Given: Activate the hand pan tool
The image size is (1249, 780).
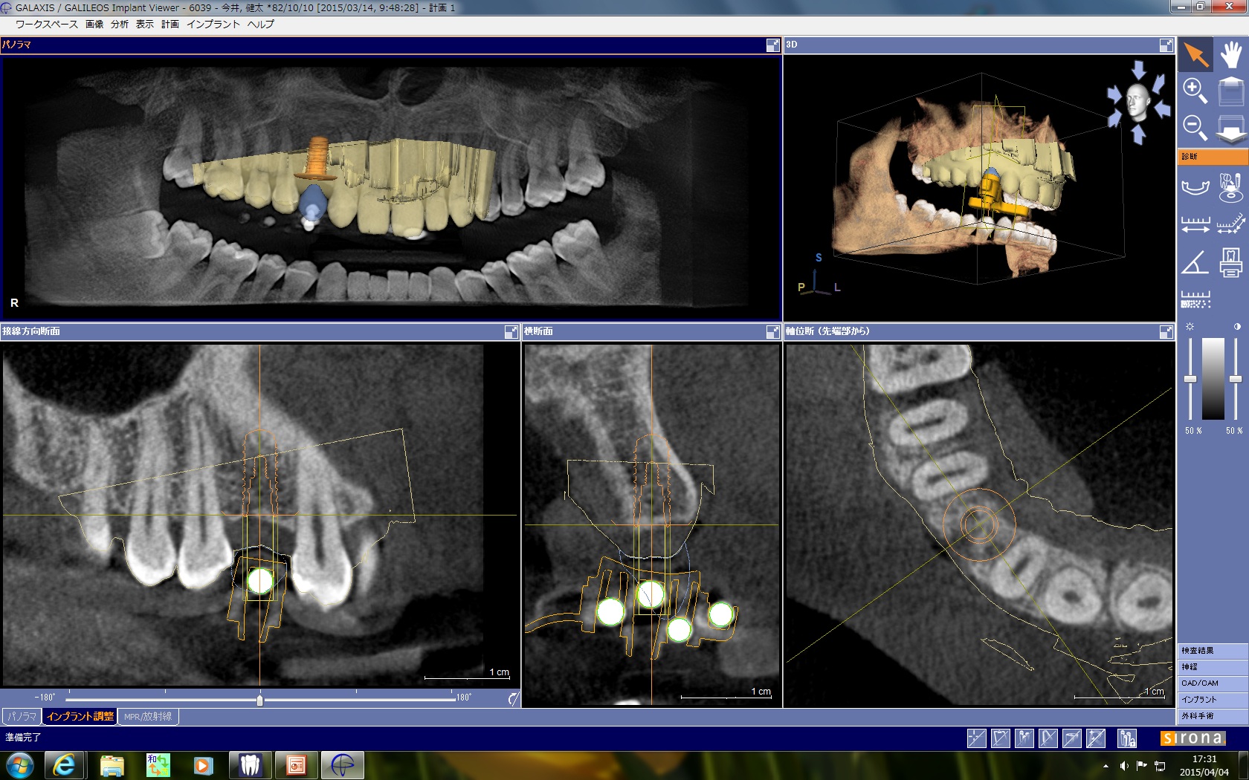Looking at the screenshot, I should pyautogui.click(x=1231, y=55).
